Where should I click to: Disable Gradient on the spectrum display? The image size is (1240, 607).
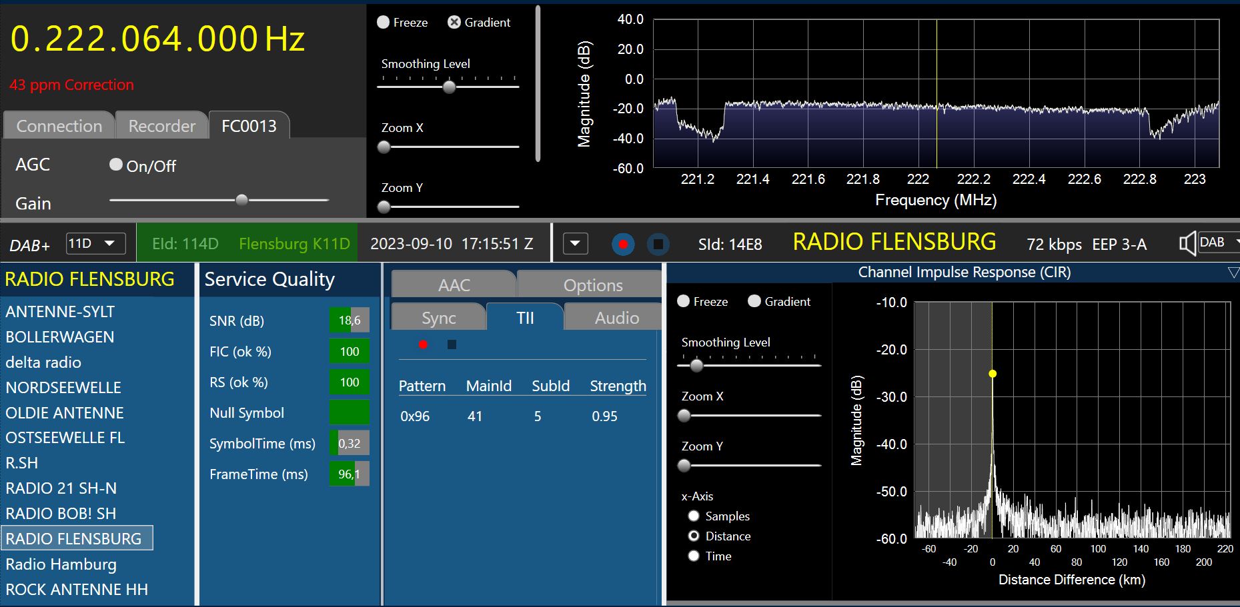[454, 22]
